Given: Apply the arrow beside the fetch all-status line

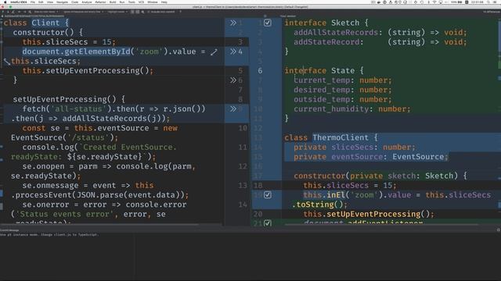Looking at the screenshot, I should tap(233, 108).
